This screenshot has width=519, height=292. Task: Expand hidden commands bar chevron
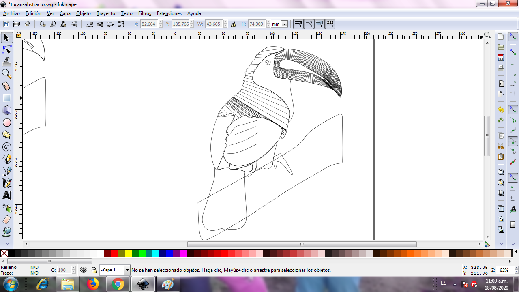pyautogui.click(x=501, y=243)
